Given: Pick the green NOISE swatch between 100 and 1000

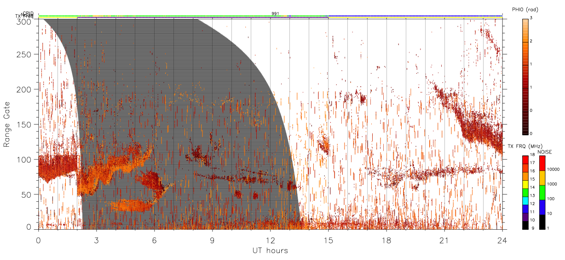Looking at the screenshot, I should (542, 192).
